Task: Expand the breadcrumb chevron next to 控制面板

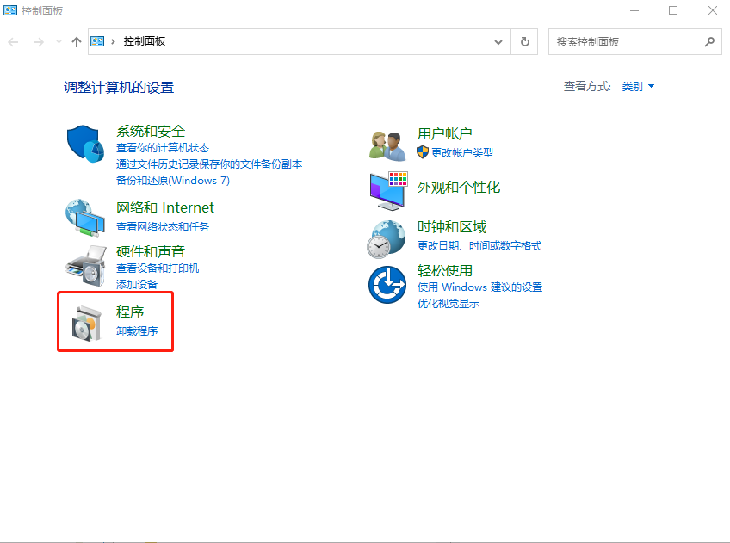Action: pyautogui.click(x=114, y=40)
